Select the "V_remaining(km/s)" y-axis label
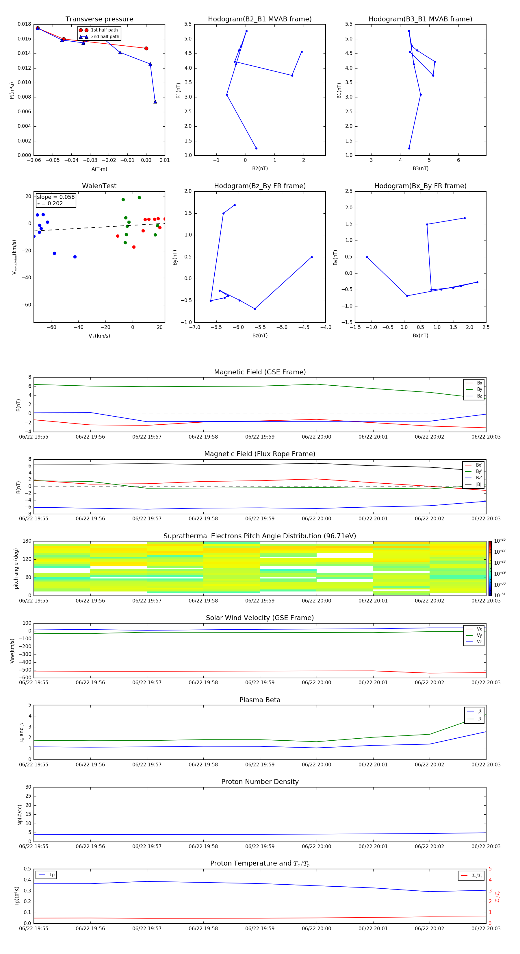 (x=14, y=257)
